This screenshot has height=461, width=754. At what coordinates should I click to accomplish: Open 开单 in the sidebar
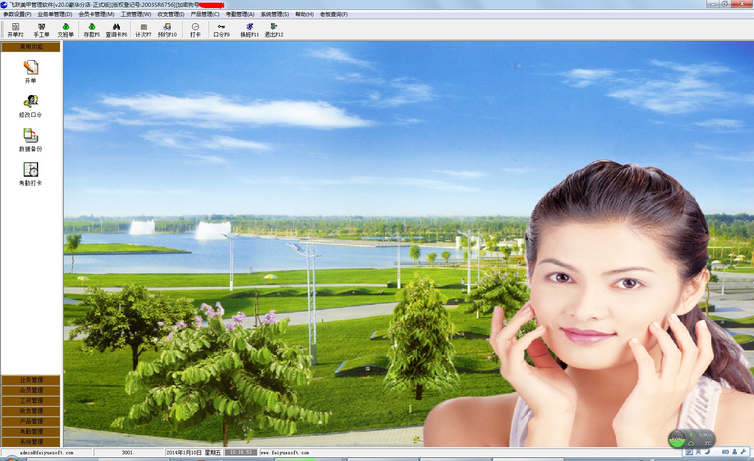pos(31,72)
